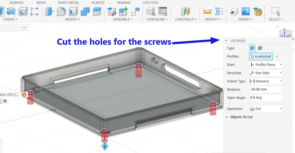Screen dimensions: 295x153
Task: Switch to the SURFACE tab
Action: click(x=17, y=3)
